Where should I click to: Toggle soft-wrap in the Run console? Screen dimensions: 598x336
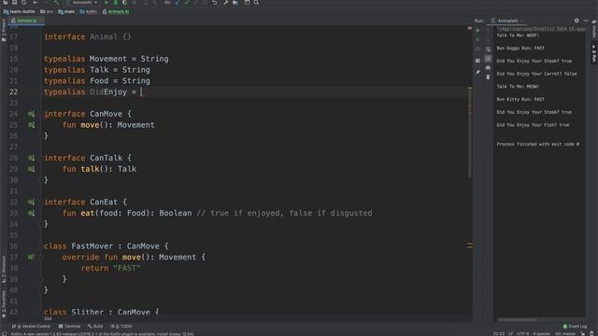click(488, 49)
